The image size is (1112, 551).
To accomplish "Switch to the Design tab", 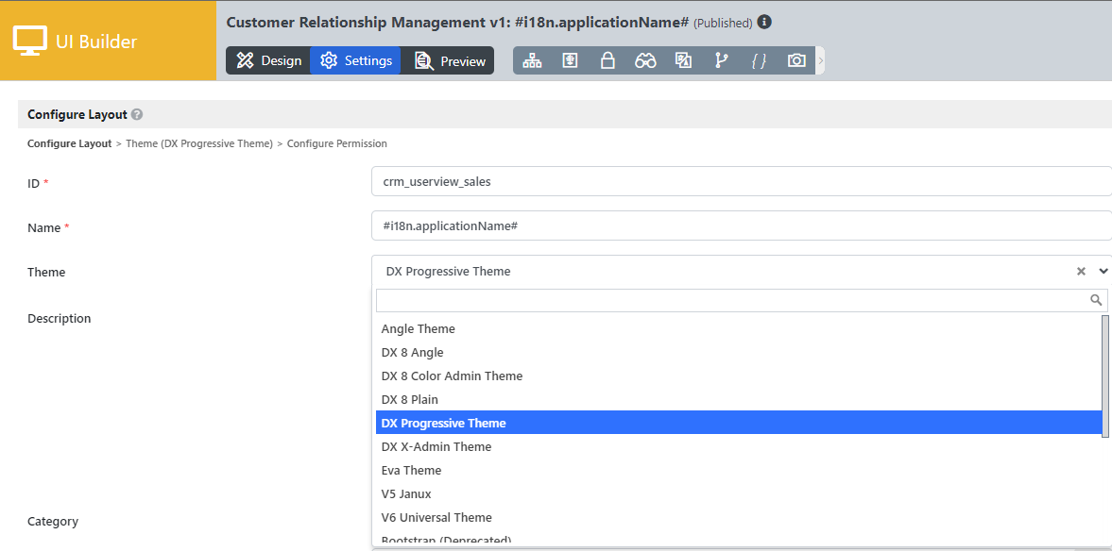I will [x=268, y=60].
